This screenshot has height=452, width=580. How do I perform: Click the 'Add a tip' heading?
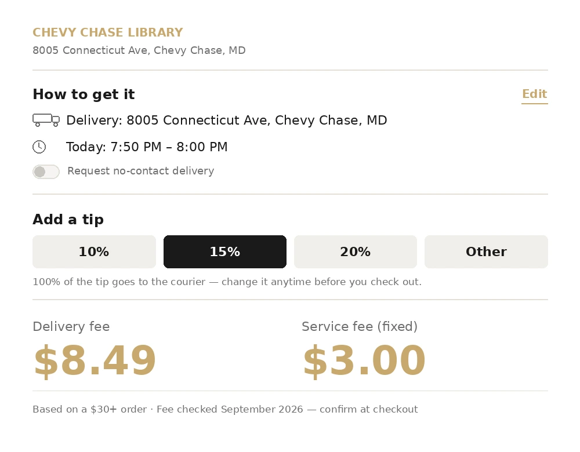point(68,220)
